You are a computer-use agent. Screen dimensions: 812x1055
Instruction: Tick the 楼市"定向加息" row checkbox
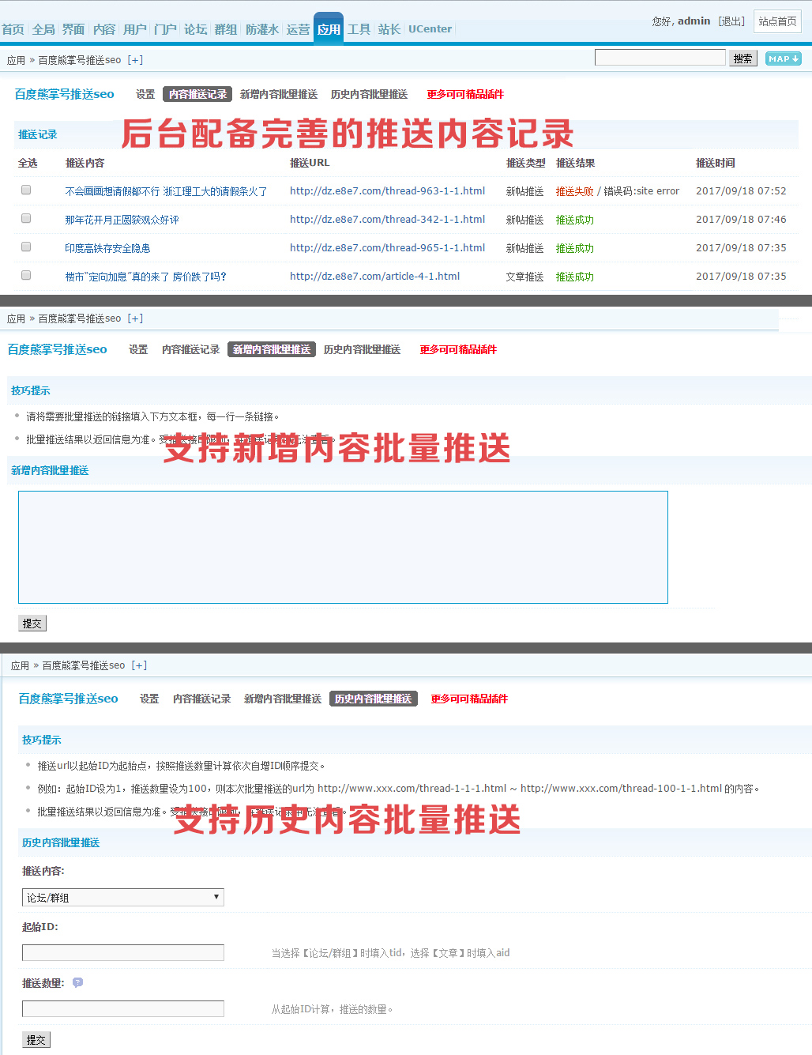click(x=26, y=275)
